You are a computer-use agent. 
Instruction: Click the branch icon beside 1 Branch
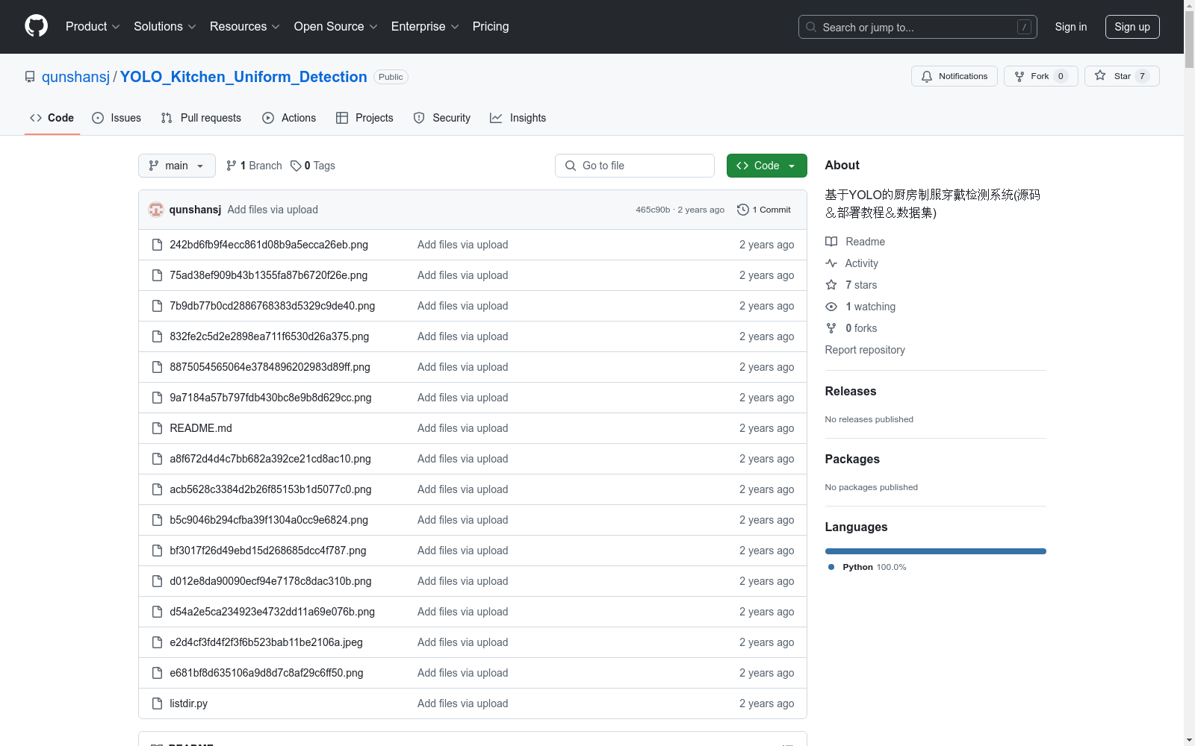point(232,166)
